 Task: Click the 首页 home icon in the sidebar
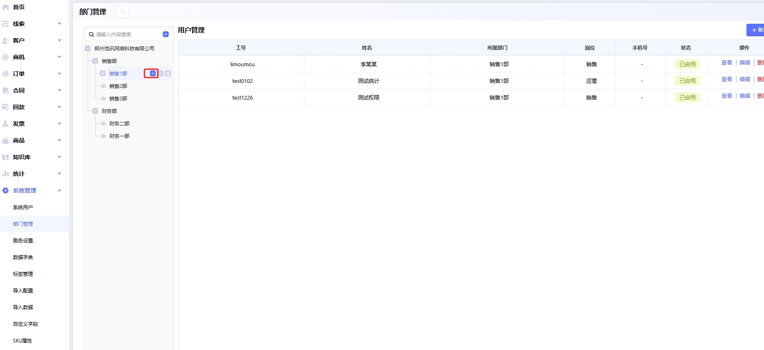(x=5, y=7)
